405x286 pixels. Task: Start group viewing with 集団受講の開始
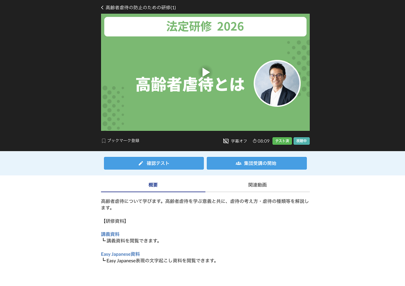[257, 163]
